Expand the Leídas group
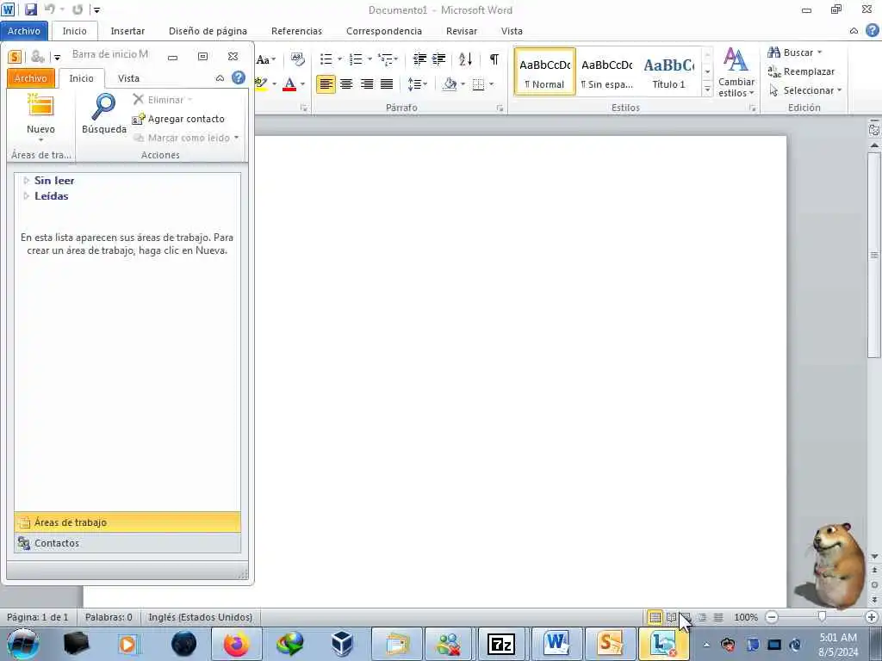Image resolution: width=882 pixels, height=661 pixels. (x=26, y=195)
